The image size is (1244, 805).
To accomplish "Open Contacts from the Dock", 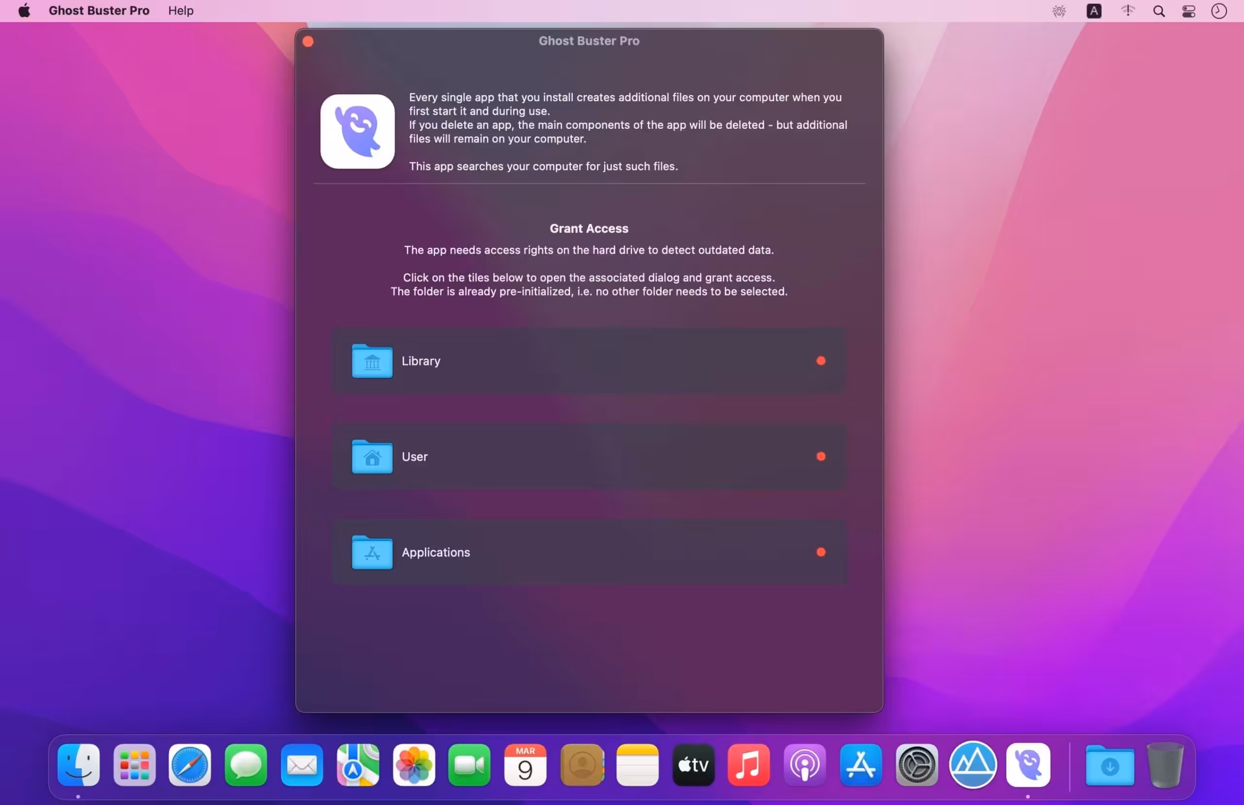I will click(582, 765).
